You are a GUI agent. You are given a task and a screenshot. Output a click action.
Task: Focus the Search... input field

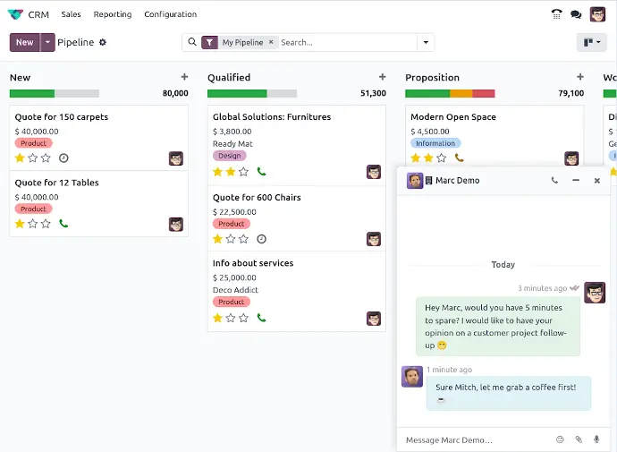tap(348, 42)
